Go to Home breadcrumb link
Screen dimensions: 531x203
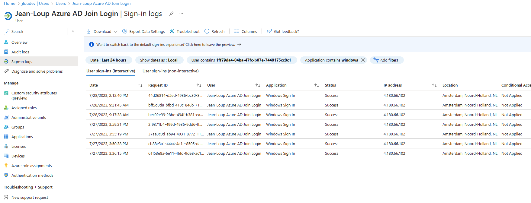tap(10, 3)
